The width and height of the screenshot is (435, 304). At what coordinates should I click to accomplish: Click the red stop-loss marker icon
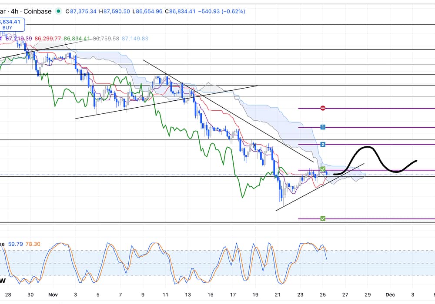(323, 108)
